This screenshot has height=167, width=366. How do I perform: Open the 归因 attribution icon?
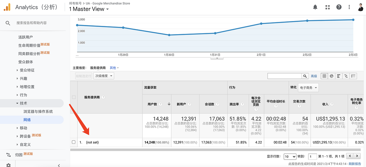[x=8, y=154]
